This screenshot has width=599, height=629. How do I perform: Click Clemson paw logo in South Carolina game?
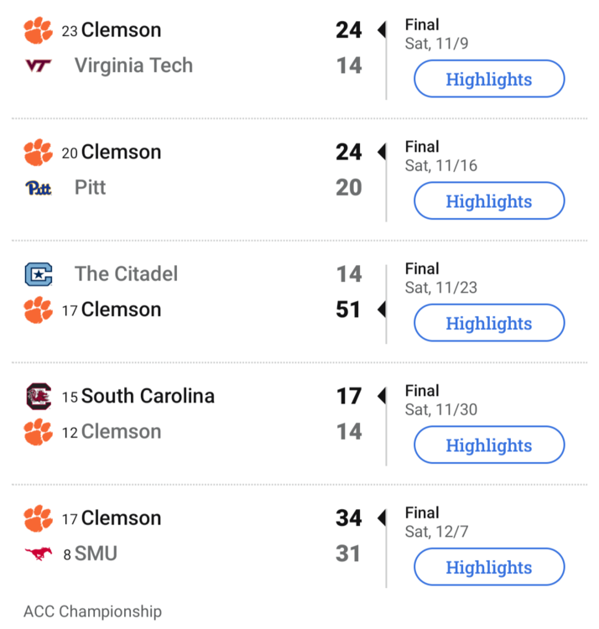(39, 432)
